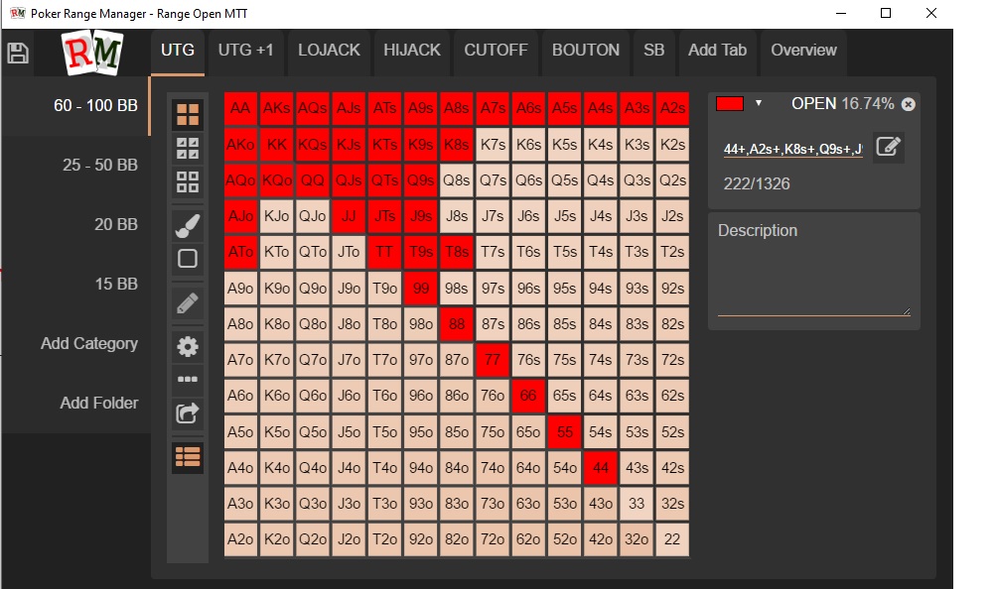Toggle the solid four-square grid view
This screenshot has height=589, width=996.
pyautogui.click(x=188, y=115)
